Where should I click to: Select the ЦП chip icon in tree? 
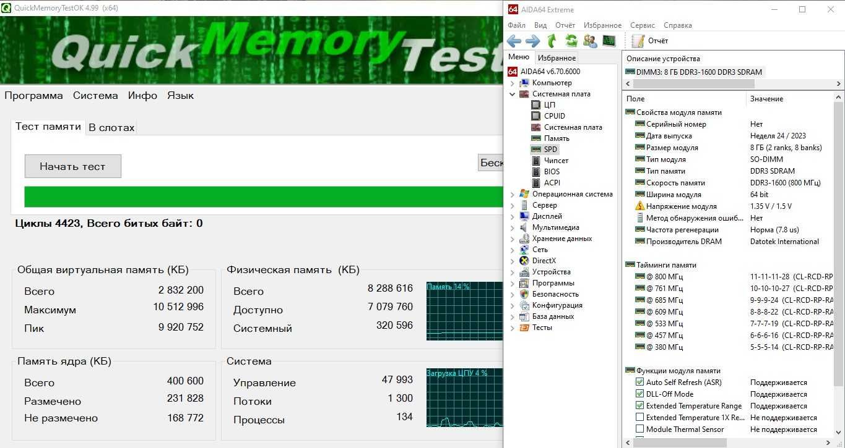click(536, 105)
